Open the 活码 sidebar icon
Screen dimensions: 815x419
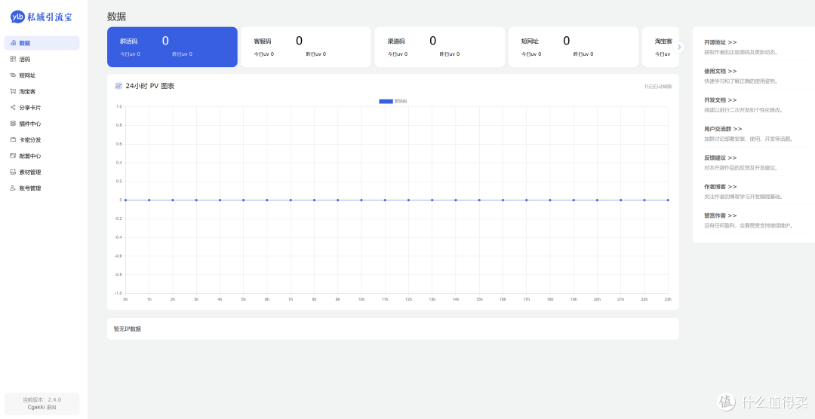point(13,59)
